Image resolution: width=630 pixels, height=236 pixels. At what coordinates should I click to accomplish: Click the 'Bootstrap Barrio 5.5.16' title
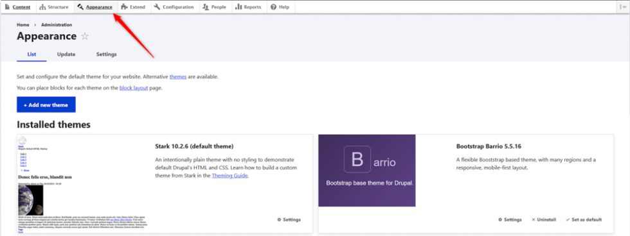click(x=489, y=146)
